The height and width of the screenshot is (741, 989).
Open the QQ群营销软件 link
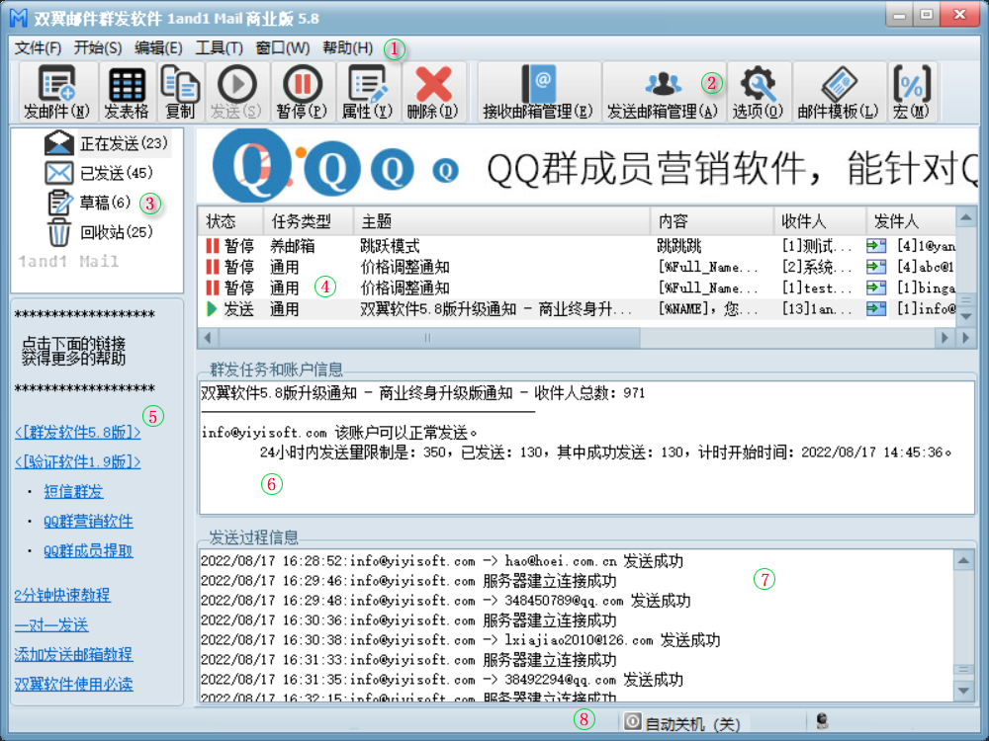coord(88,521)
